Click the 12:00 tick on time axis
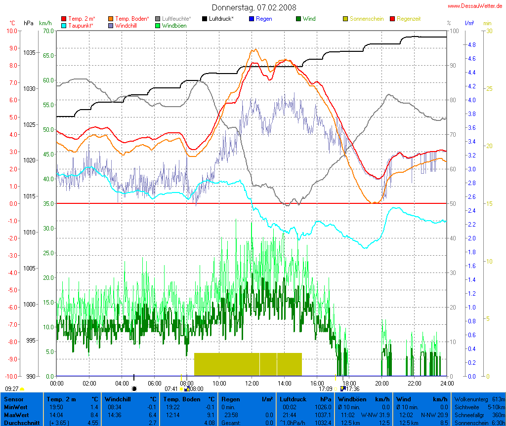 click(252, 383)
